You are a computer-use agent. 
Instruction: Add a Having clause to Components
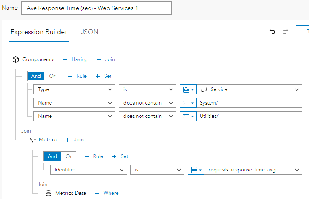coord(75,59)
